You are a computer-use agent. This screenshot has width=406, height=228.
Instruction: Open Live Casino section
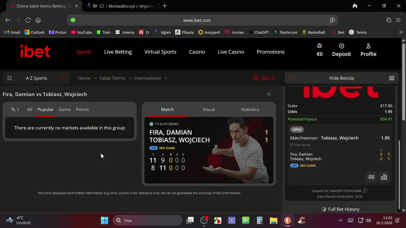pyautogui.click(x=231, y=52)
